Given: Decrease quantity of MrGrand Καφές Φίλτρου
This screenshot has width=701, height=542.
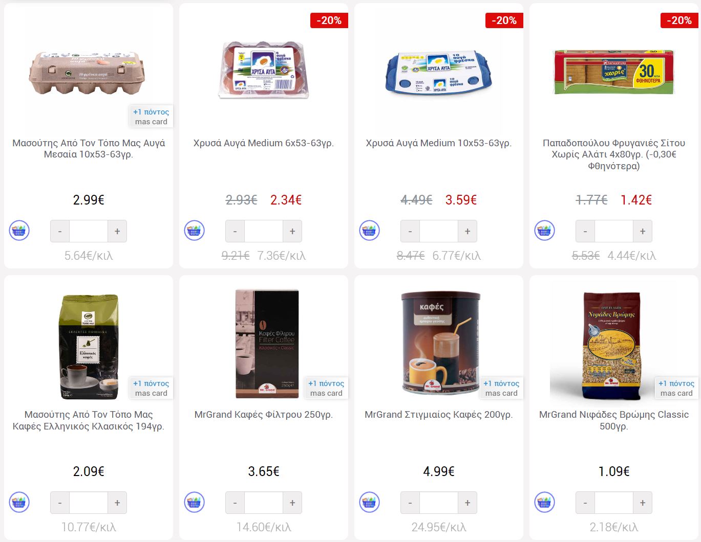Looking at the screenshot, I should click(x=235, y=503).
